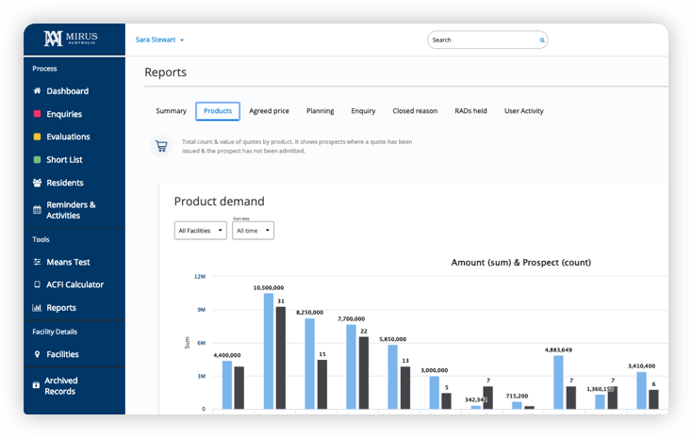Click the Reminders & Activities calendar icon
The image size is (692, 438).
coord(37,210)
